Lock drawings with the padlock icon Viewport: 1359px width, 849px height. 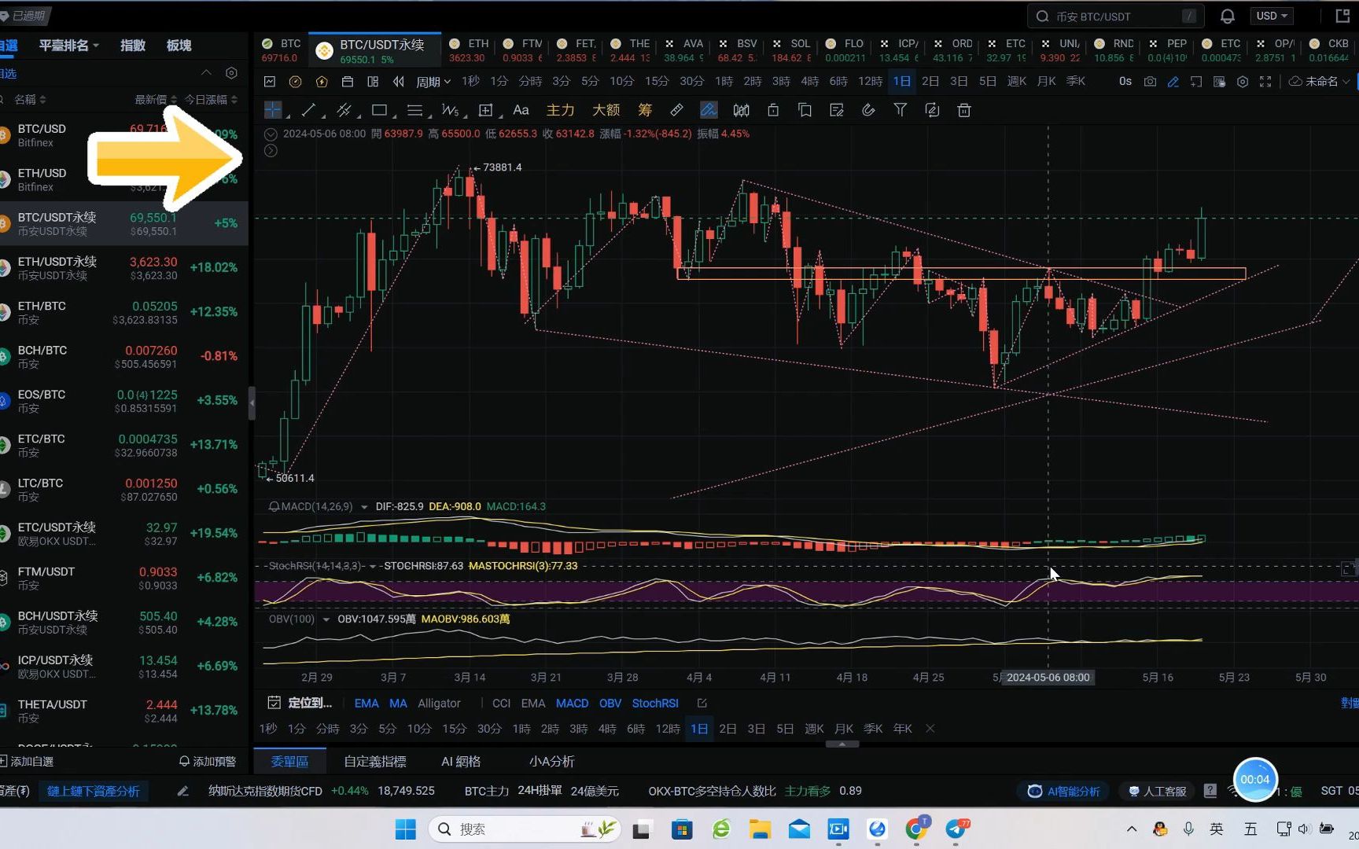[773, 110]
